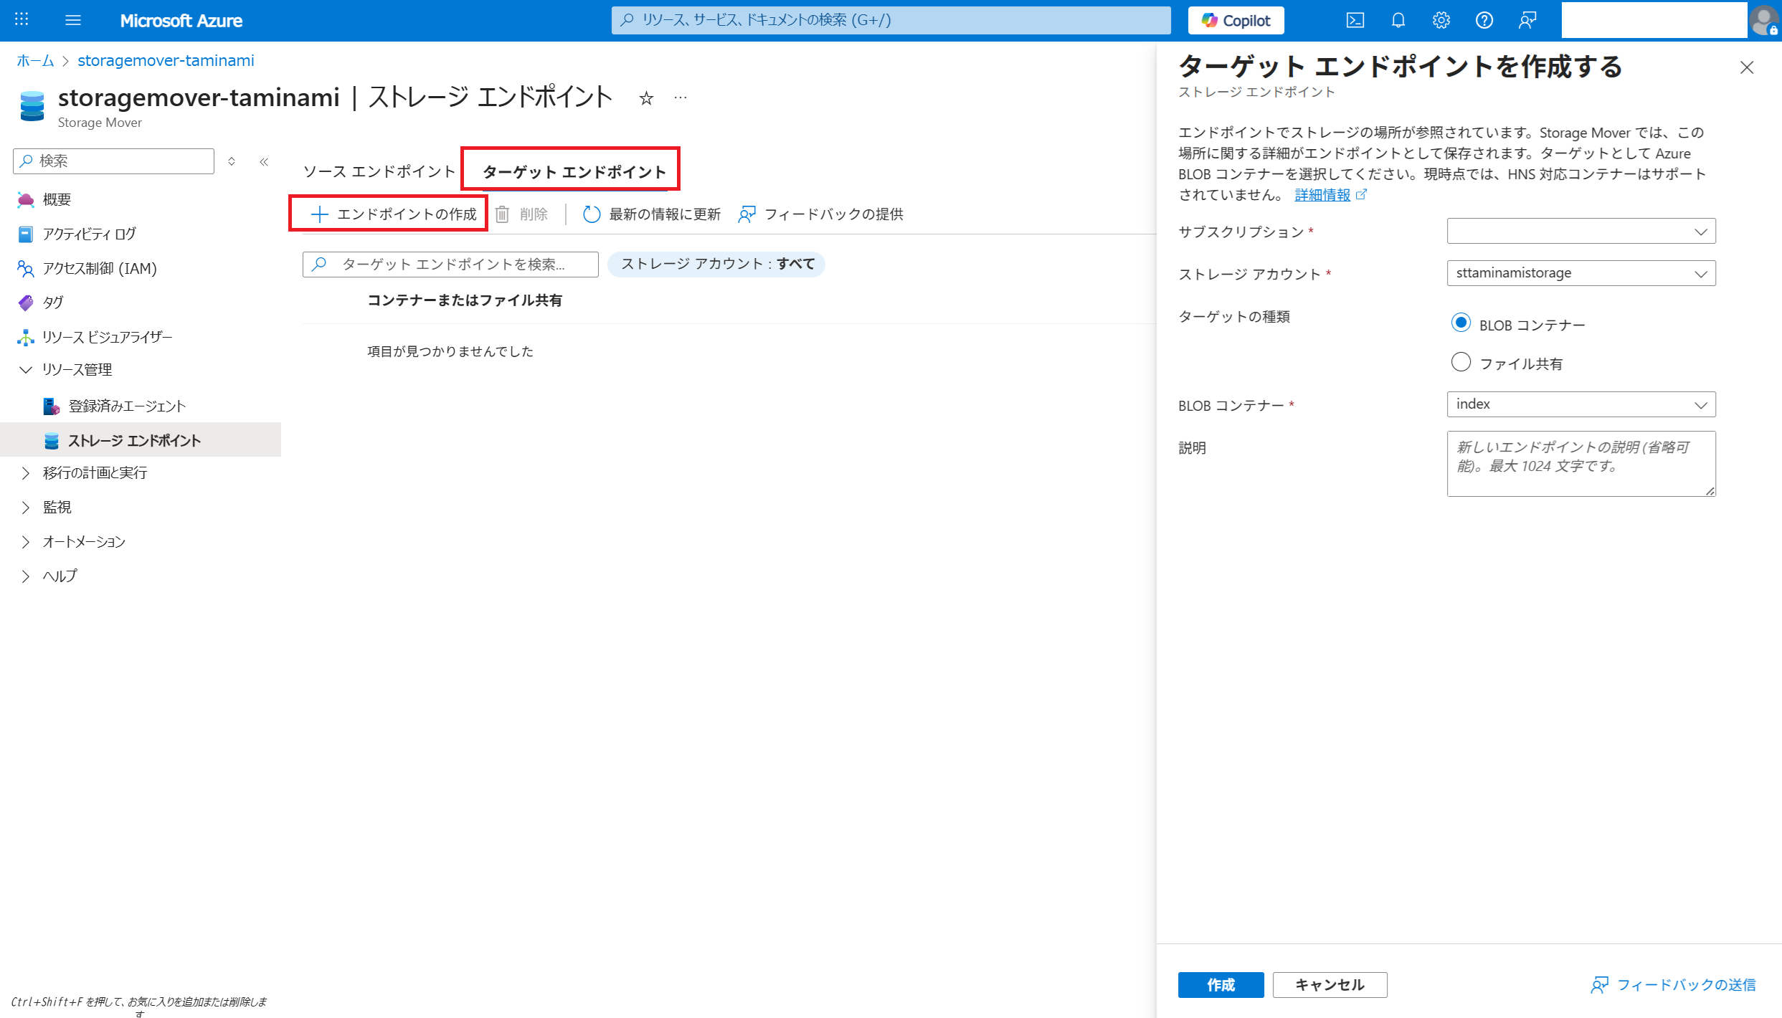Click the キャンセル button

(1330, 985)
